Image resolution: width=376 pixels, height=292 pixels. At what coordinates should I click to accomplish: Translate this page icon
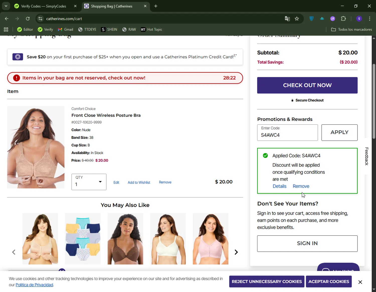287,19
